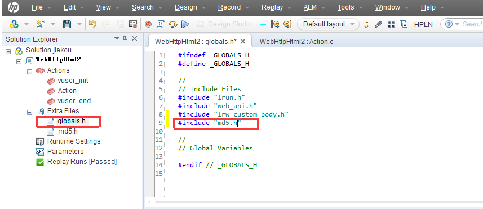Select the WebHttpHtml2 : globals.h tab
The image size is (483, 209).
click(196, 42)
